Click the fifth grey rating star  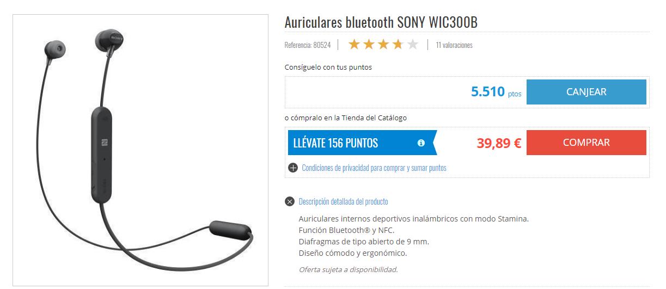click(x=413, y=45)
